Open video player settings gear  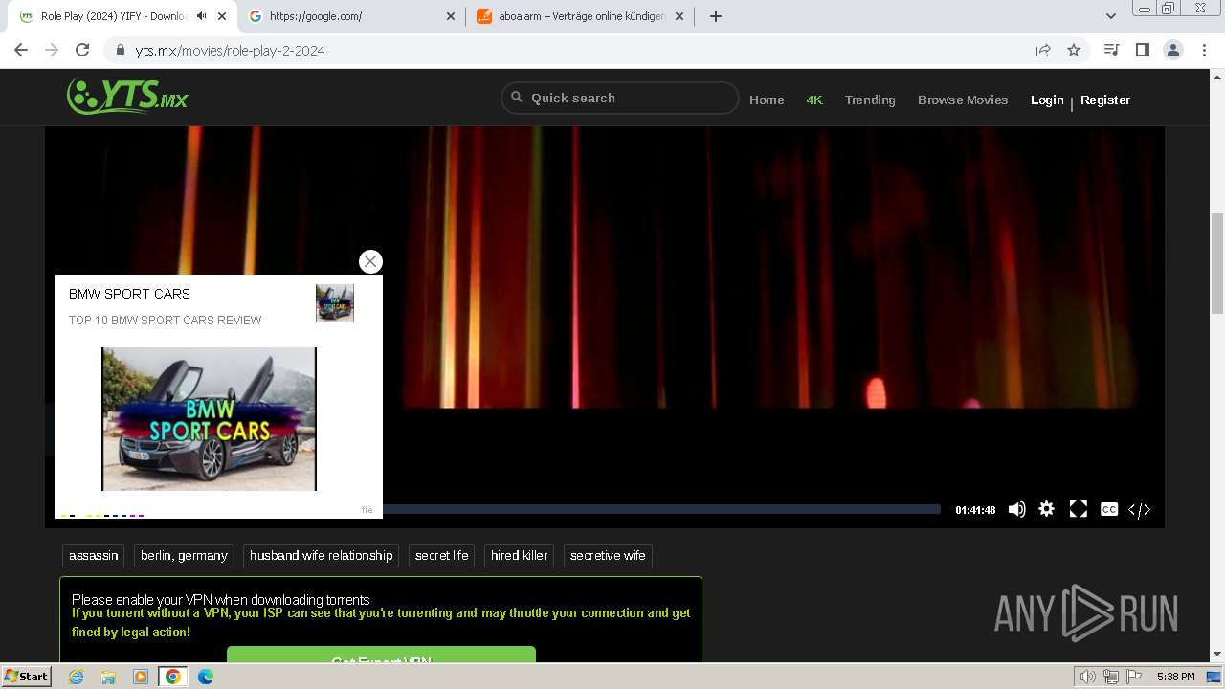pos(1047,509)
